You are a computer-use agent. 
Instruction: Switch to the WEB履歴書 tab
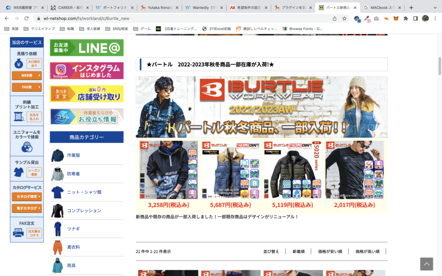point(24,8)
